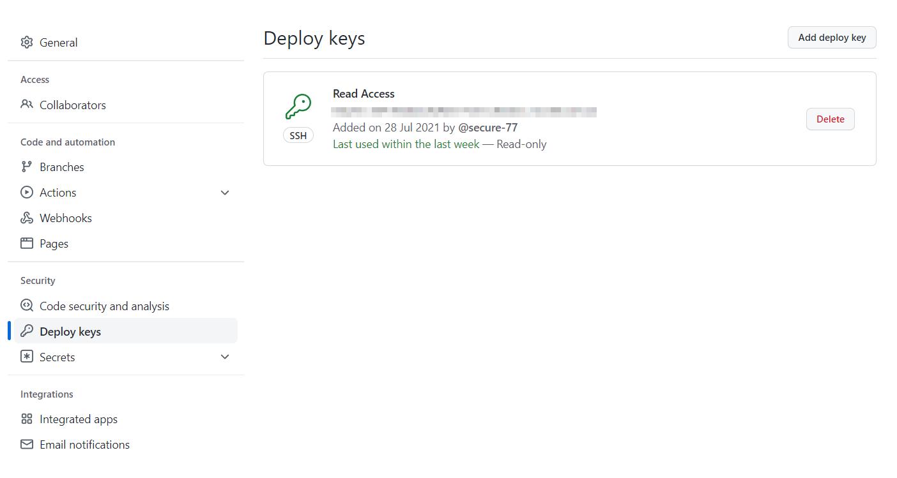This screenshot has height=478, width=897.
Task: Click the SSH label badge
Action: coord(298,136)
